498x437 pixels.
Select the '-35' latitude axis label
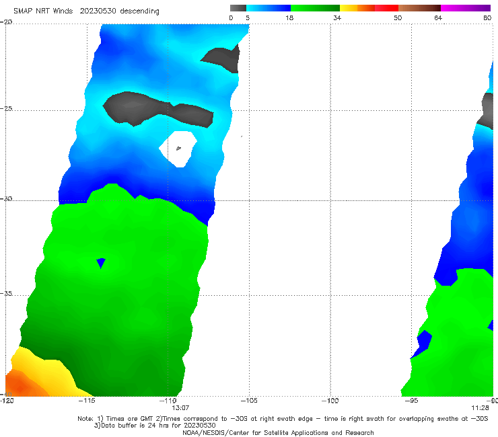pos(6,294)
